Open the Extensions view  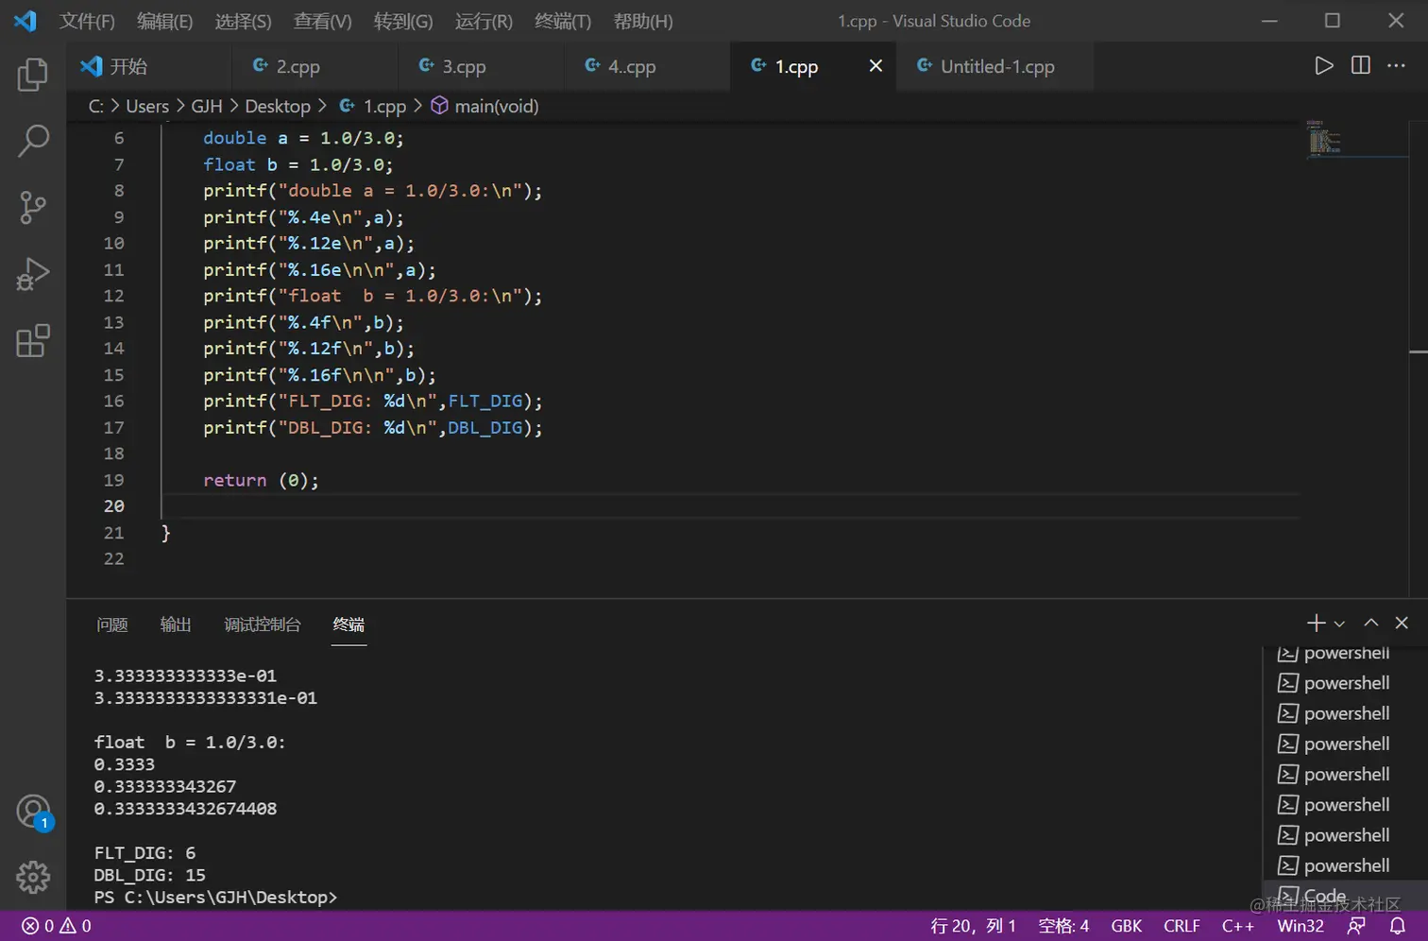click(33, 341)
